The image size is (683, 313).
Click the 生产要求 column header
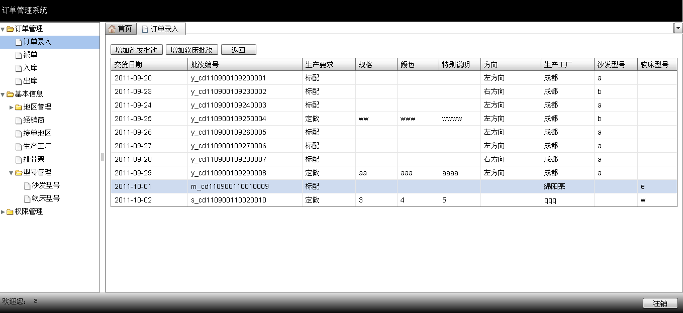(x=329, y=64)
